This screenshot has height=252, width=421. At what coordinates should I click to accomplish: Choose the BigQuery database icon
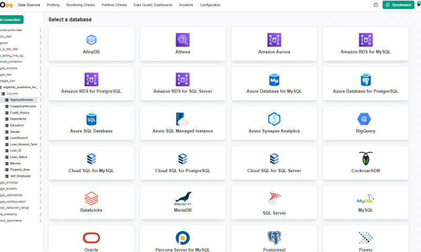pos(366,119)
